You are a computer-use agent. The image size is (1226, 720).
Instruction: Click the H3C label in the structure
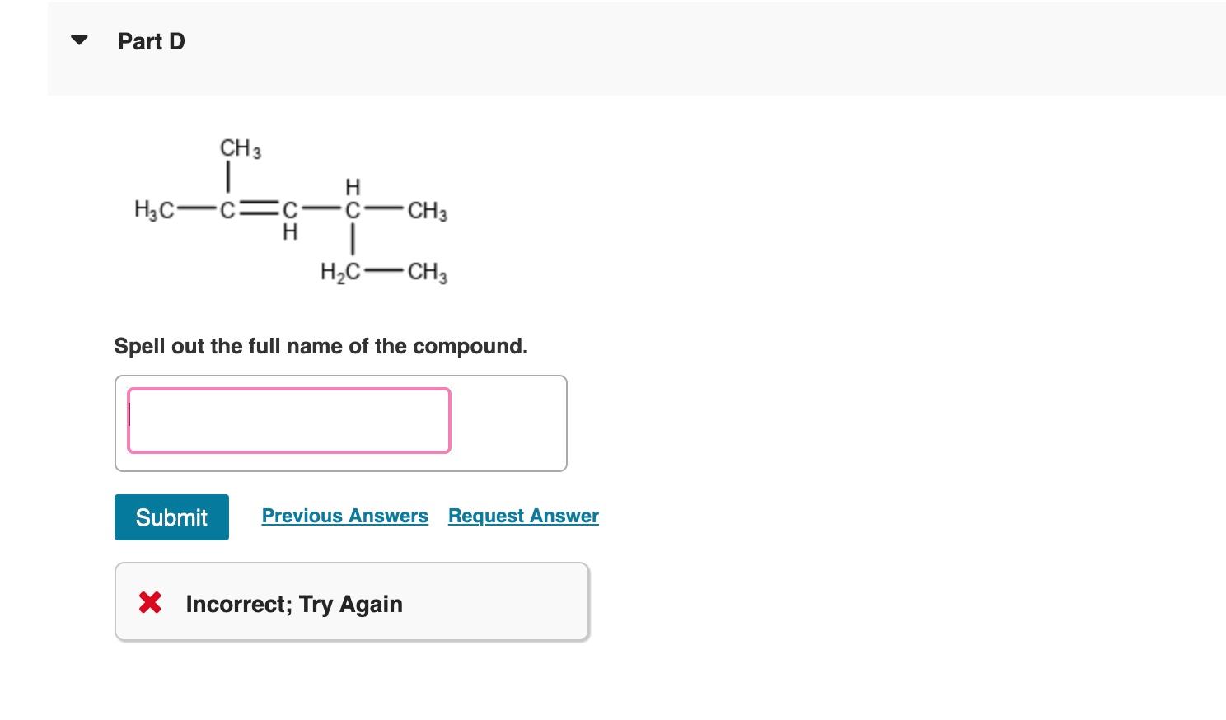point(153,210)
